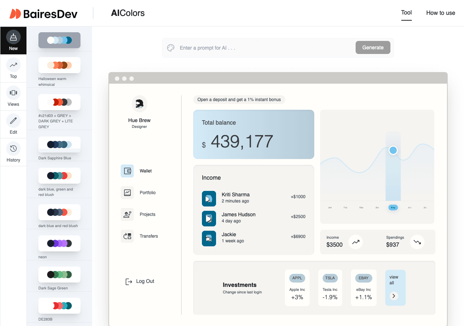Image resolution: width=464 pixels, height=326 pixels.
Task: Click the Jackie +$6900 amount
Action: [x=298, y=237]
